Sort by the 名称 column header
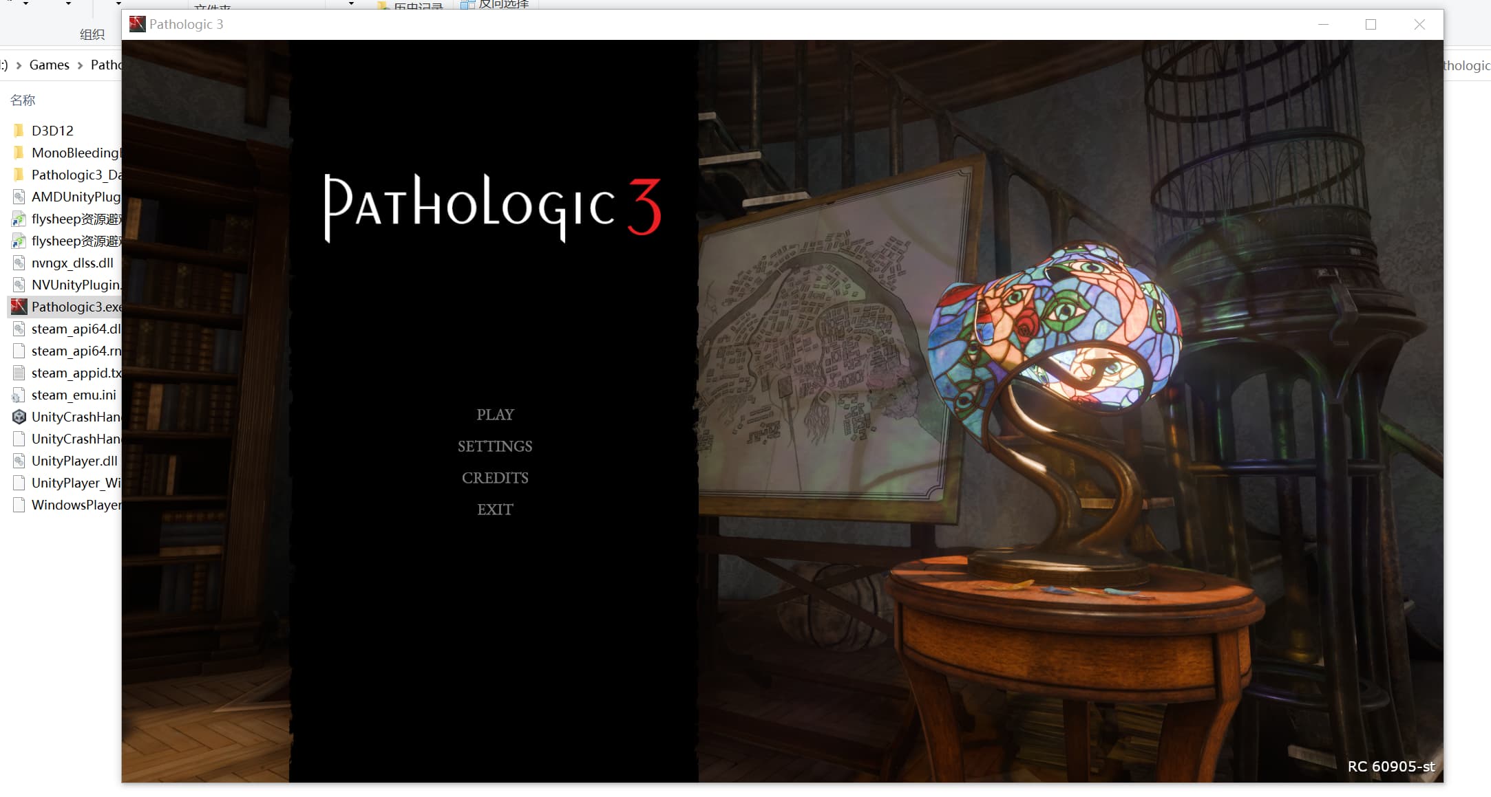Screen dimensions: 1491x797 coord(23,100)
